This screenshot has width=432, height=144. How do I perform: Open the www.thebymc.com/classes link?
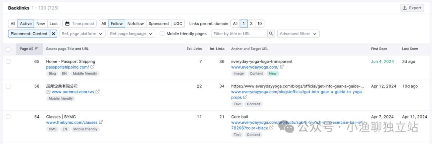click(x=72, y=122)
